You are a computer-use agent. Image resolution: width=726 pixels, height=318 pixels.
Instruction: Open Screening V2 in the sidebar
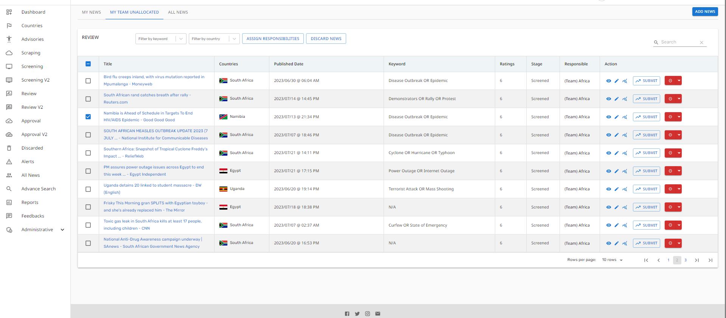(x=36, y=80)
